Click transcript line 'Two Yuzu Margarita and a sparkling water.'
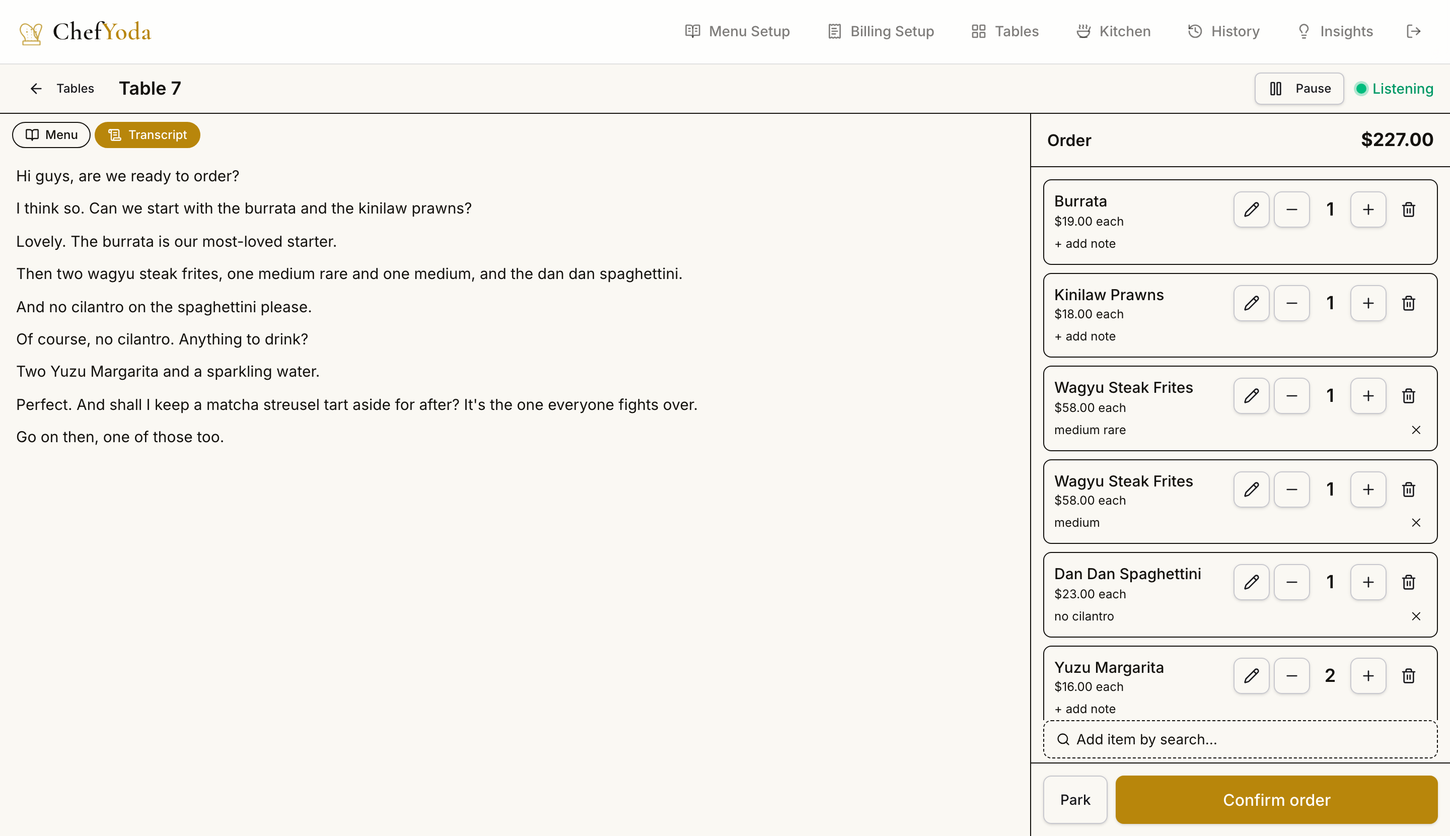 tap(168, 372)
